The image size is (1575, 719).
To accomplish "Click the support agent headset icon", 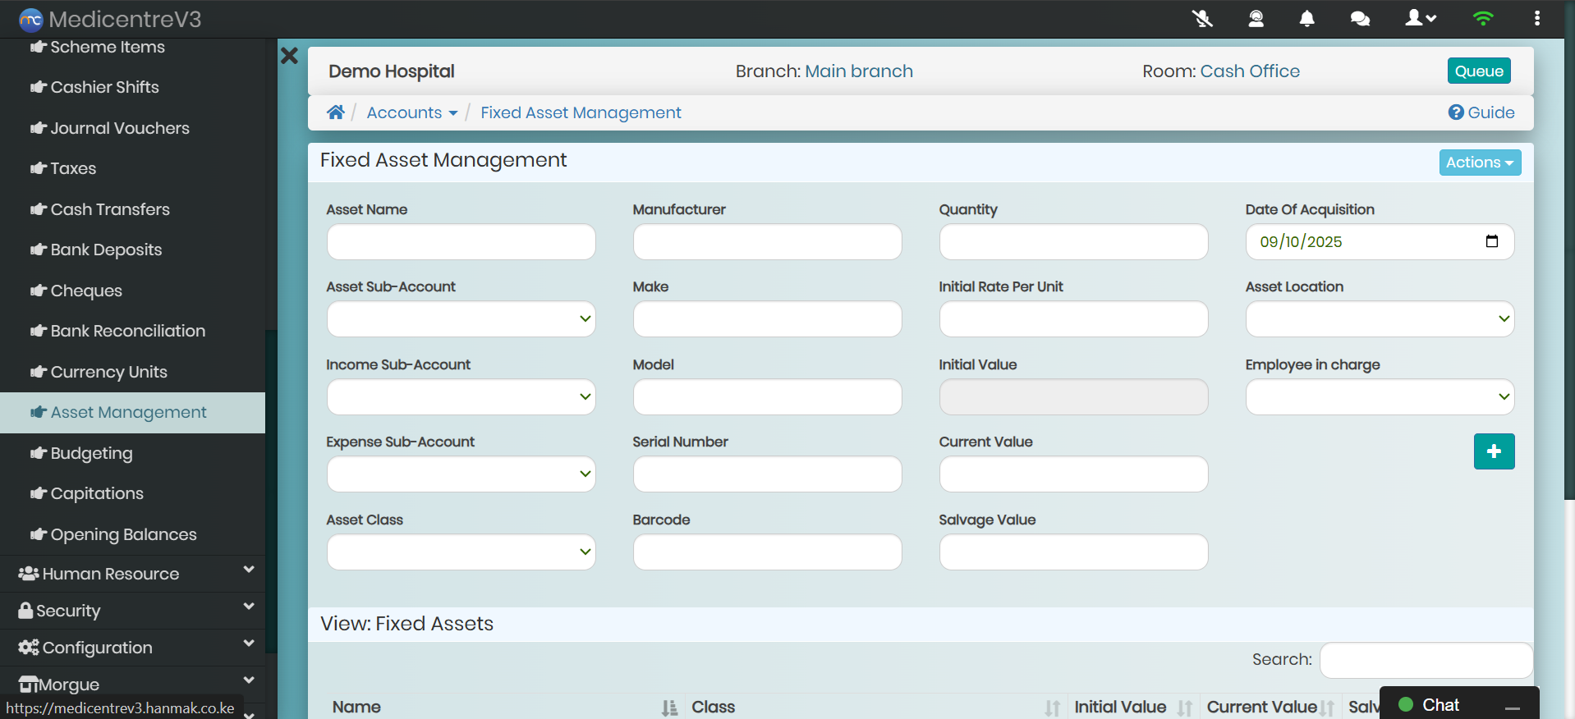I will coord(1256,18).
